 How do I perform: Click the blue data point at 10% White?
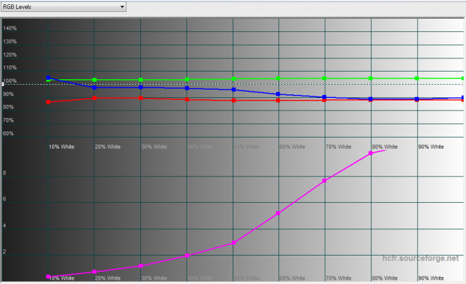pos(48,78)
